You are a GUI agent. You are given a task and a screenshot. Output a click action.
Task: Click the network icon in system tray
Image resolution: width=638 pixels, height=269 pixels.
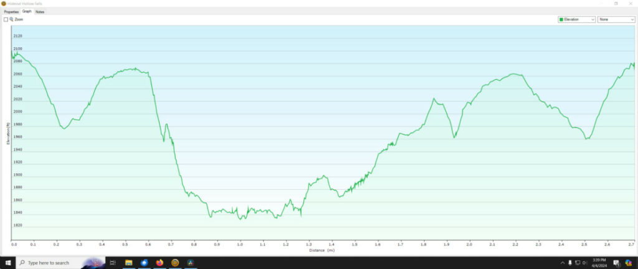(578, 263)
